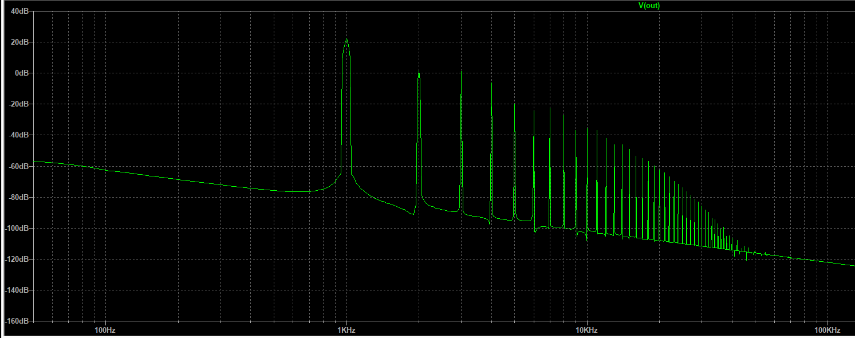Click the top of the 1KHz fundamental peak
Viewport: 855px width, 338px height.
coord(346,40)
